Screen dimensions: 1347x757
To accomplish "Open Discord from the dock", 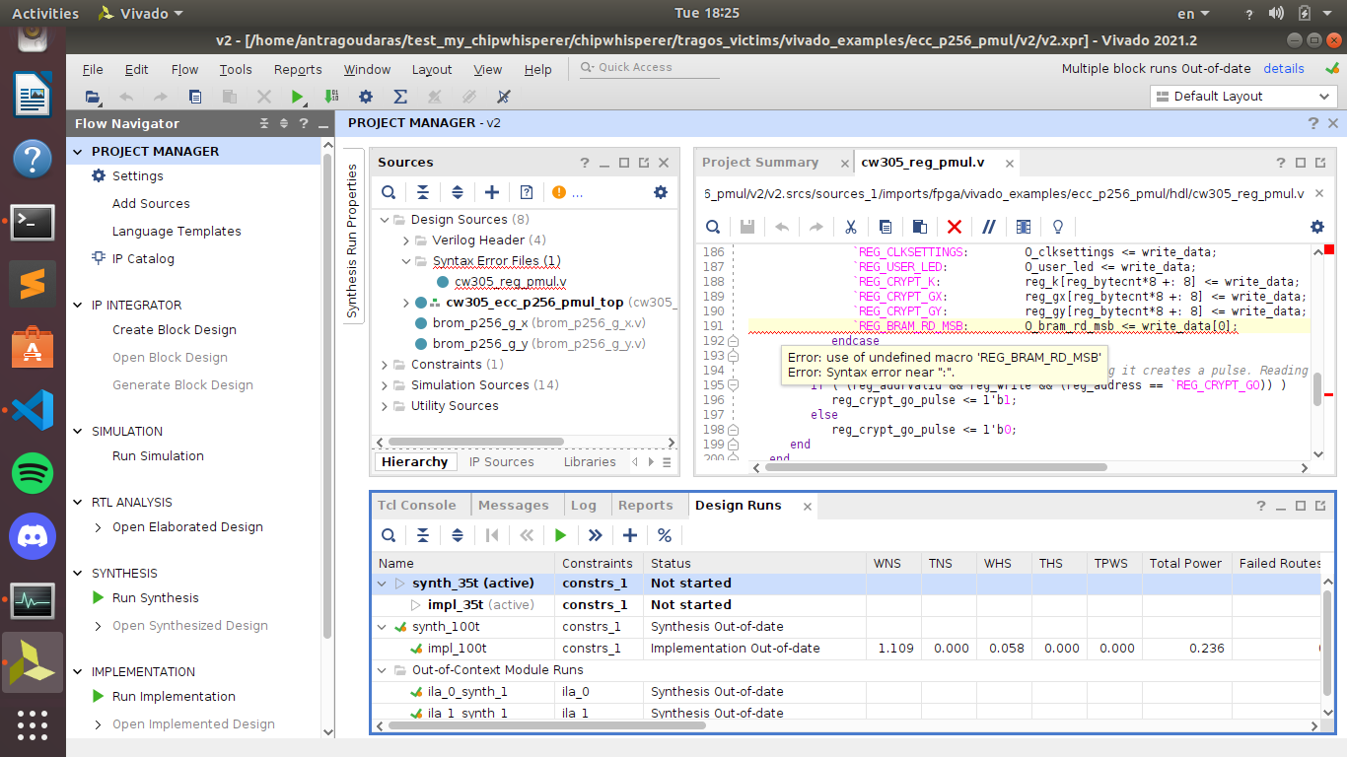I will 33,537.
